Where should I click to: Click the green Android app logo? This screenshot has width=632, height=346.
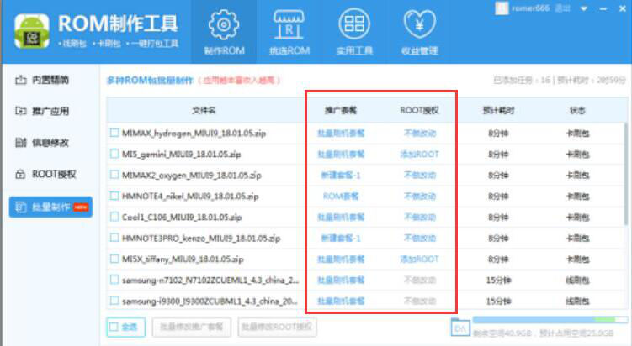tap(32, 31)
